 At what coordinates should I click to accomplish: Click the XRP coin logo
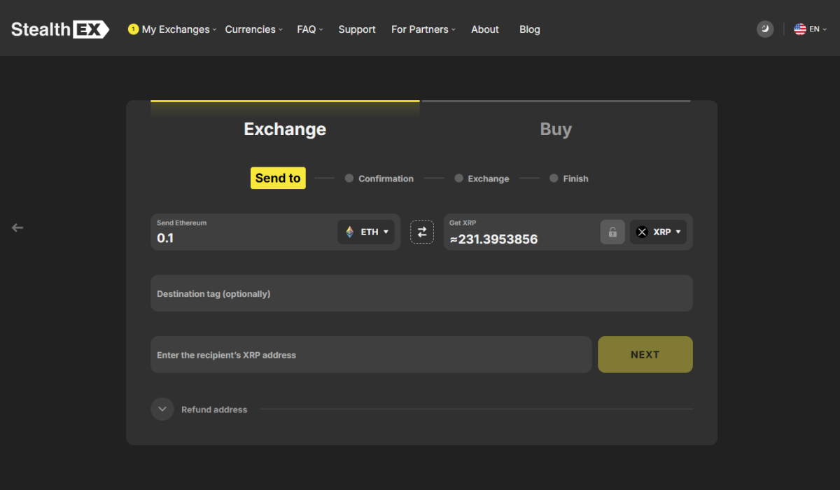[642, 232]
